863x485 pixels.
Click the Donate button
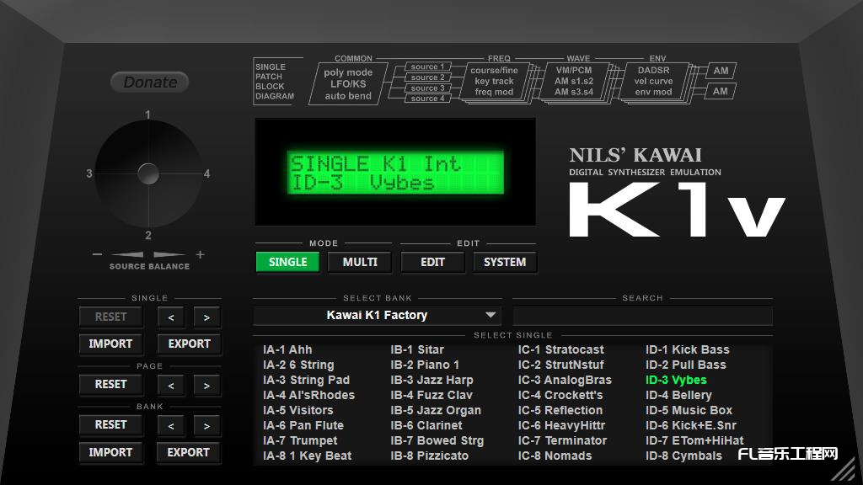(150, 83)
